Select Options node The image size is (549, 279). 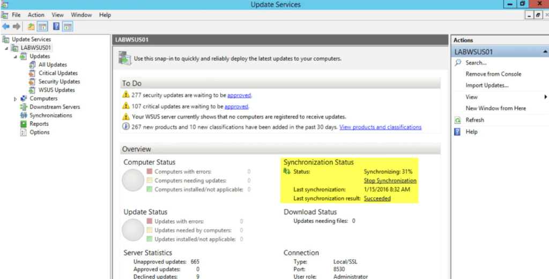[40, 132]
